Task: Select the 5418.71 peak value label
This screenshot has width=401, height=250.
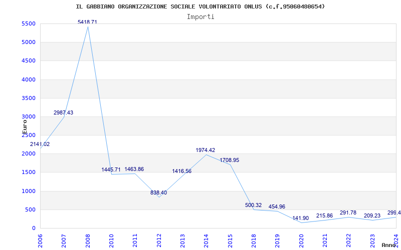Action: pyautogui.click(x=87, y=22)
